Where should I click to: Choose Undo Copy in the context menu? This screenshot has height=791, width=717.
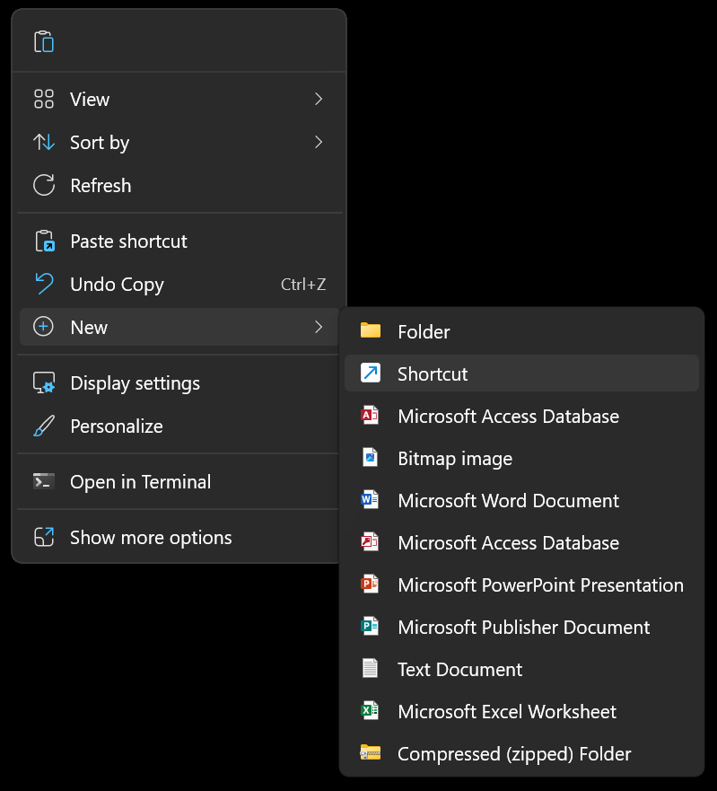117,285
